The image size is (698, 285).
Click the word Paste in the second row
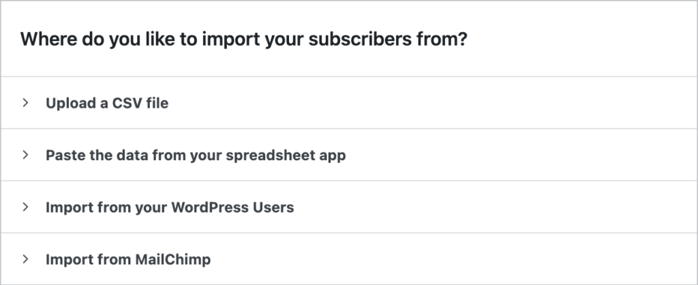coord(61,155)
